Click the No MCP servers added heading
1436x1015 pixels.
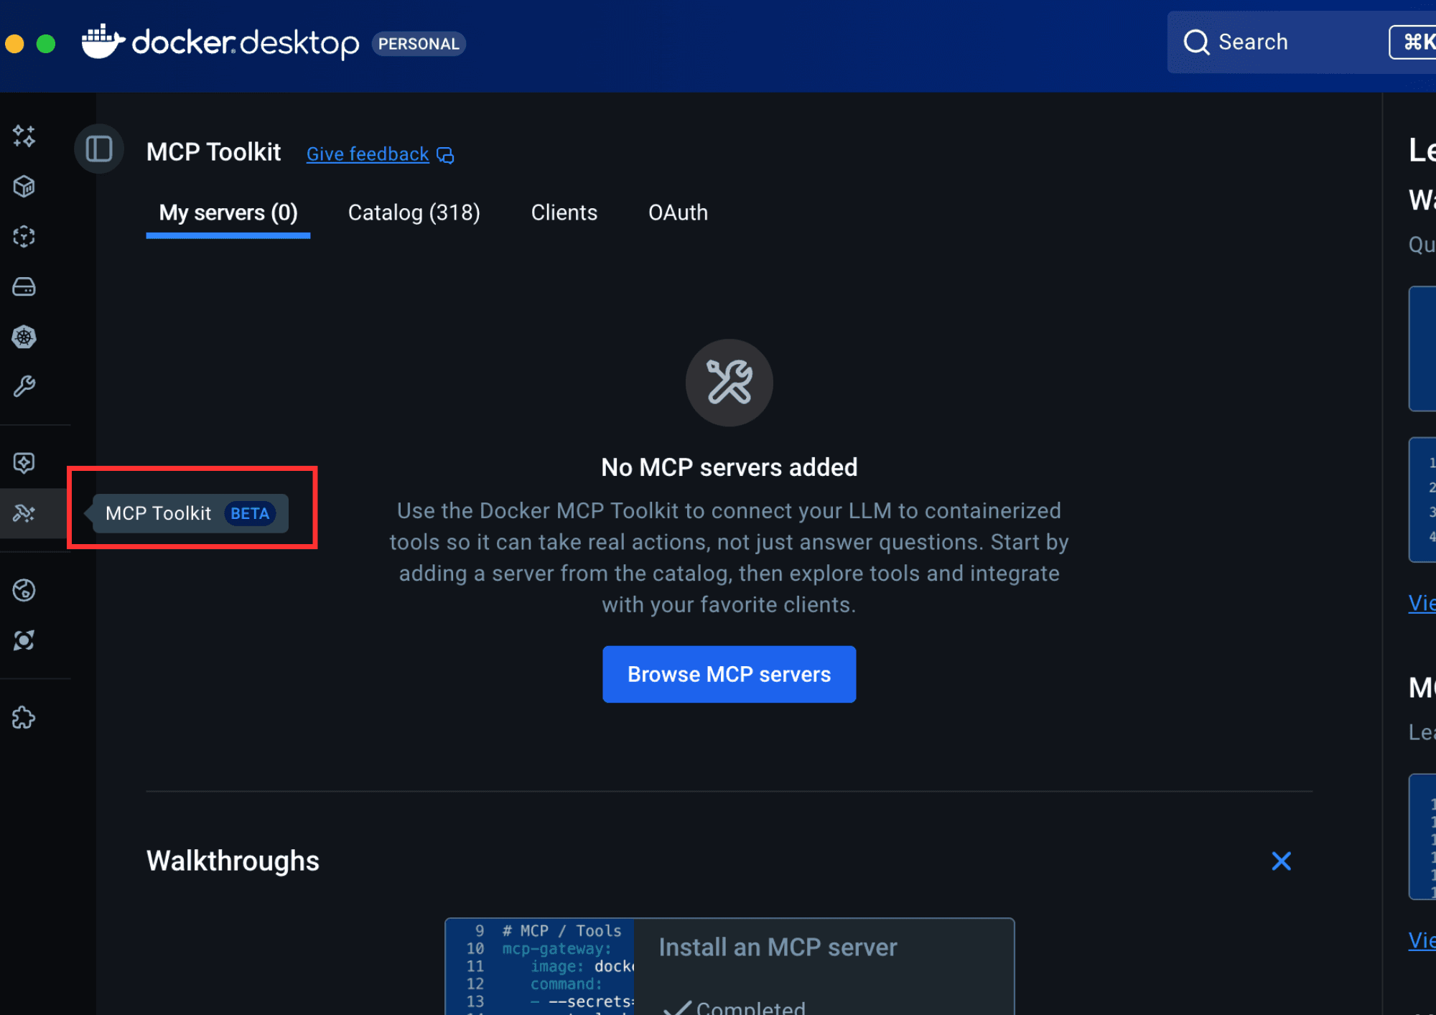(x=729, y=467)
